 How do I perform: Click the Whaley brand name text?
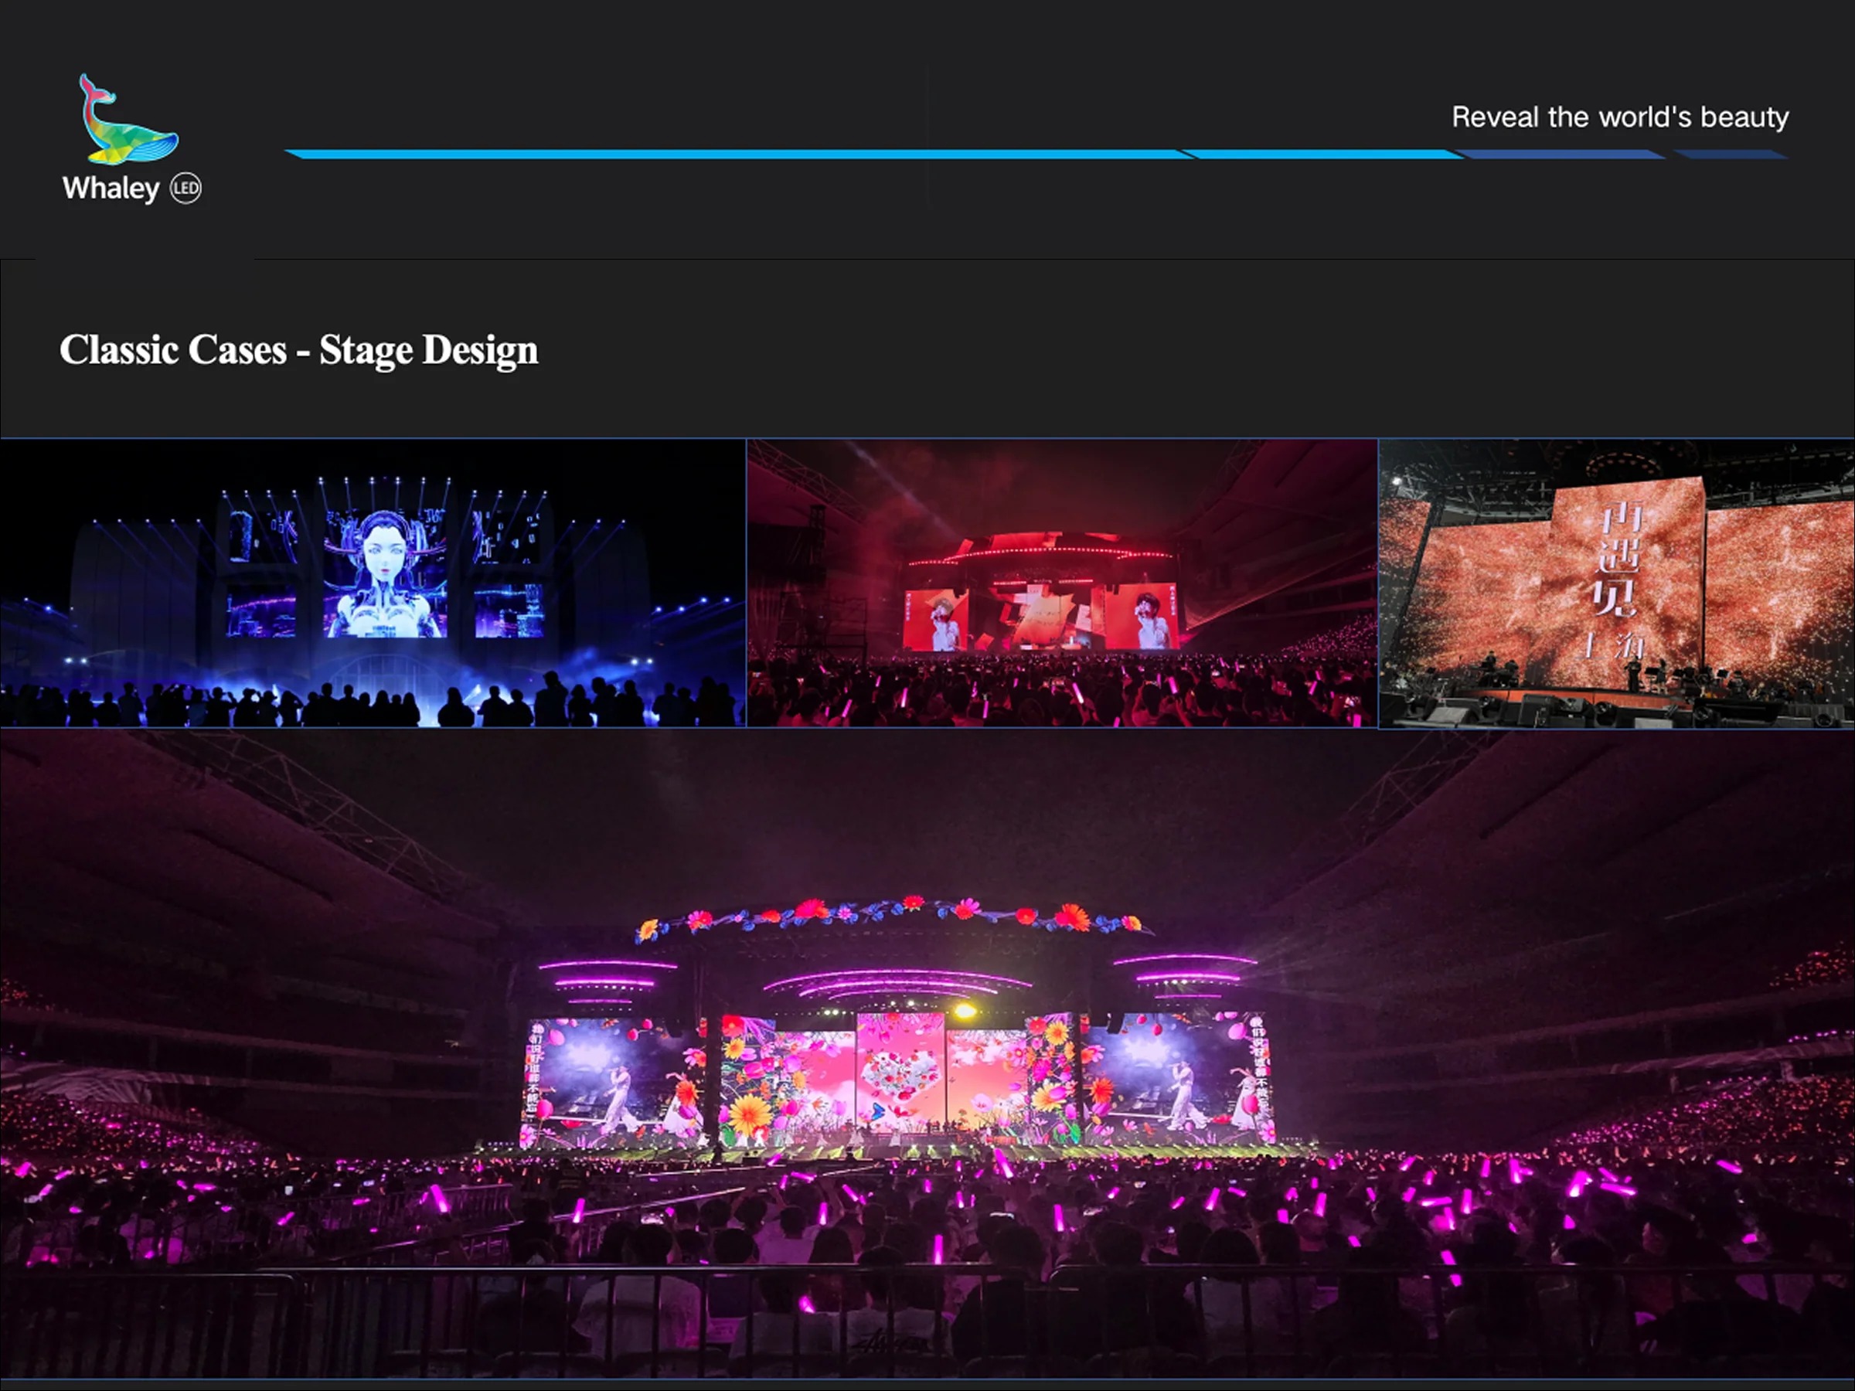tap(111, 189)
